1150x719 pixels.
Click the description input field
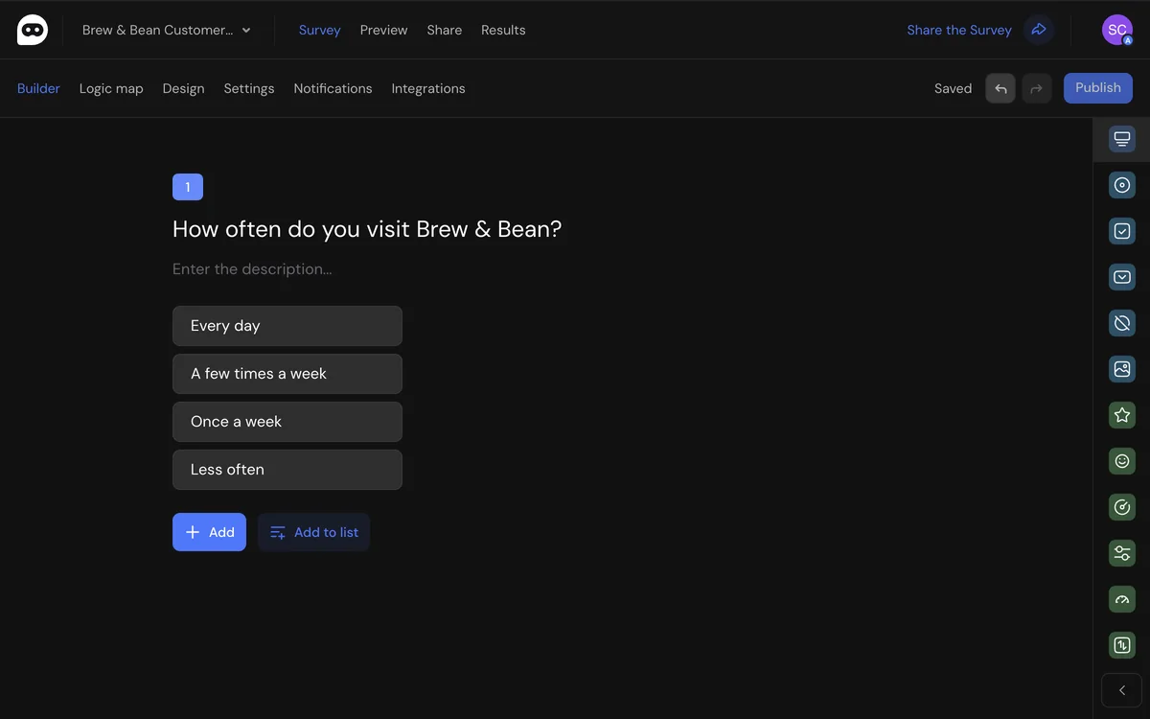pyautogui.click(x=252, y=269)
